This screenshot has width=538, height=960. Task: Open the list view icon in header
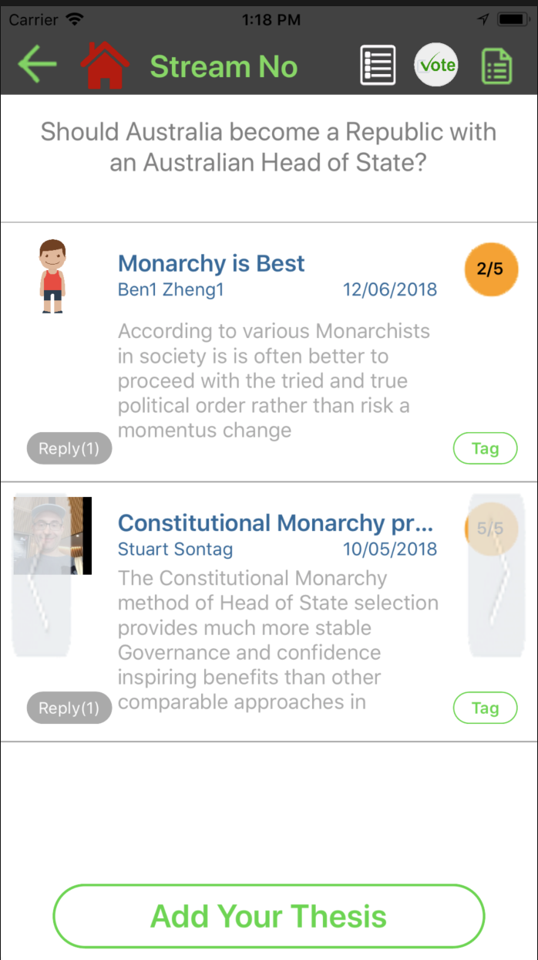click(378, 66)
